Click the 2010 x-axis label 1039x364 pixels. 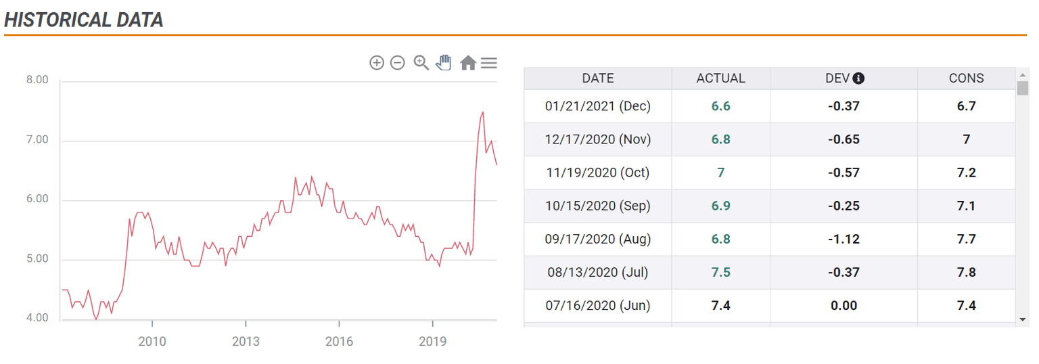point(152,342)
